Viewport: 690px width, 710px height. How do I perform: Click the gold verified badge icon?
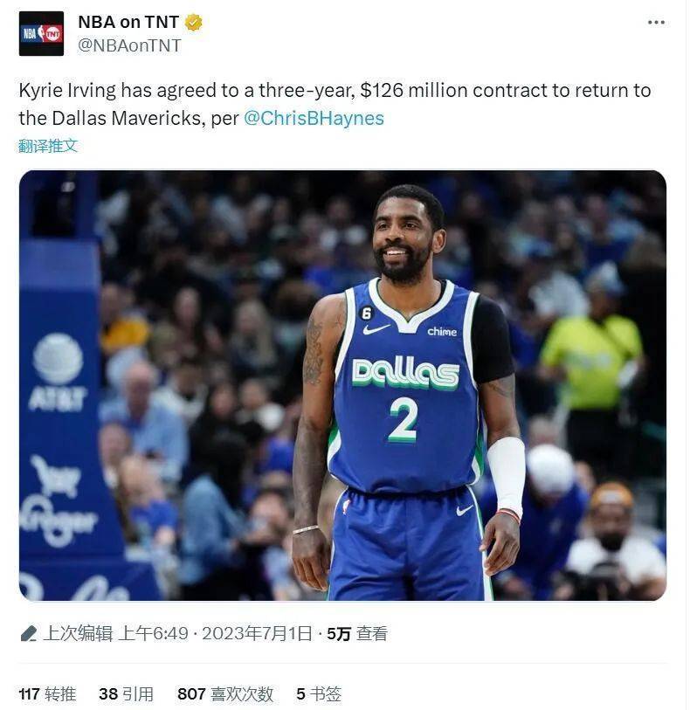coord(194,22)
